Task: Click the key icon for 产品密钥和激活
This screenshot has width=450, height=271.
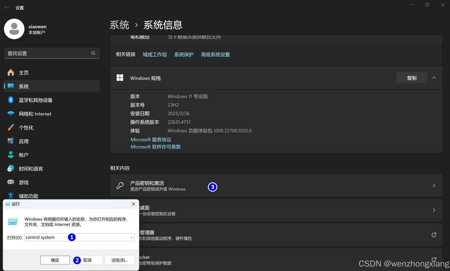Action: point(120,185)
